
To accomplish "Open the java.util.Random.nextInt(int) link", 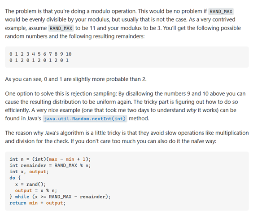I will click(x=85, y=118).
